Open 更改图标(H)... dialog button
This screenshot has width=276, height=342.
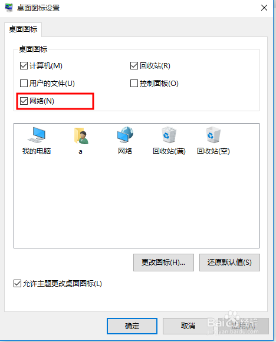coord(163,263)
